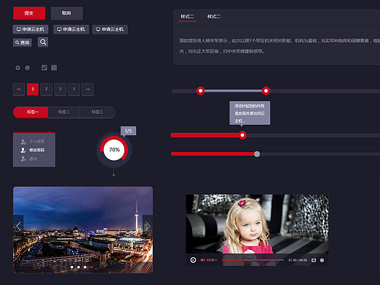Image resolution: width=380 pixels, height=285 pixels.
Task: Mute the video with speaker icon
Action: click(x=202, y=260)
